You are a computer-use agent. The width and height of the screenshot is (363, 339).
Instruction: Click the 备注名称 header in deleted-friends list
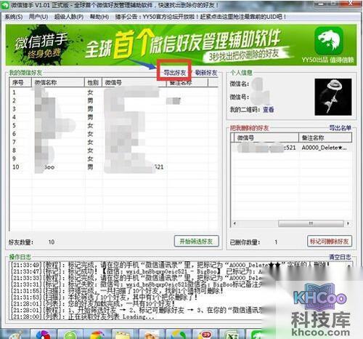[325, 138]
